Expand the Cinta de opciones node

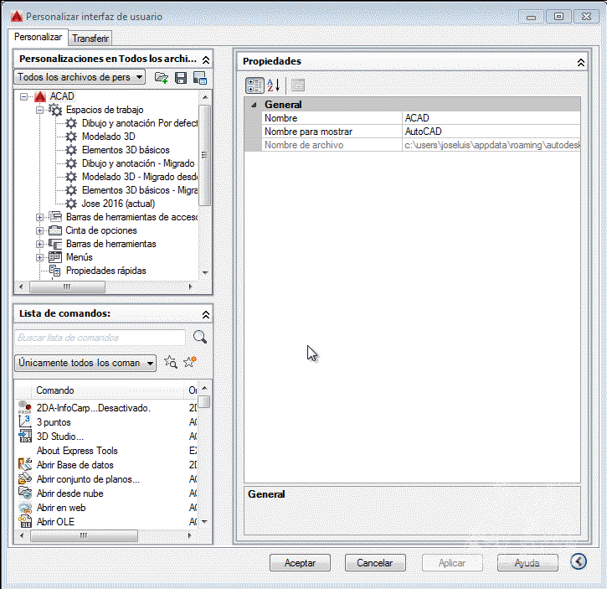pos(40,231)
